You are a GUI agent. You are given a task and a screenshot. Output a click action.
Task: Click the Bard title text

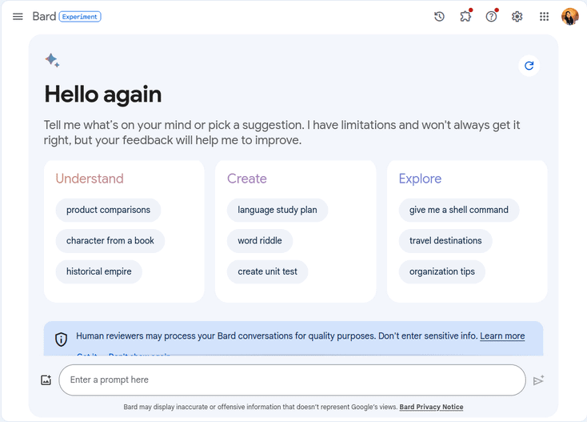44,17
